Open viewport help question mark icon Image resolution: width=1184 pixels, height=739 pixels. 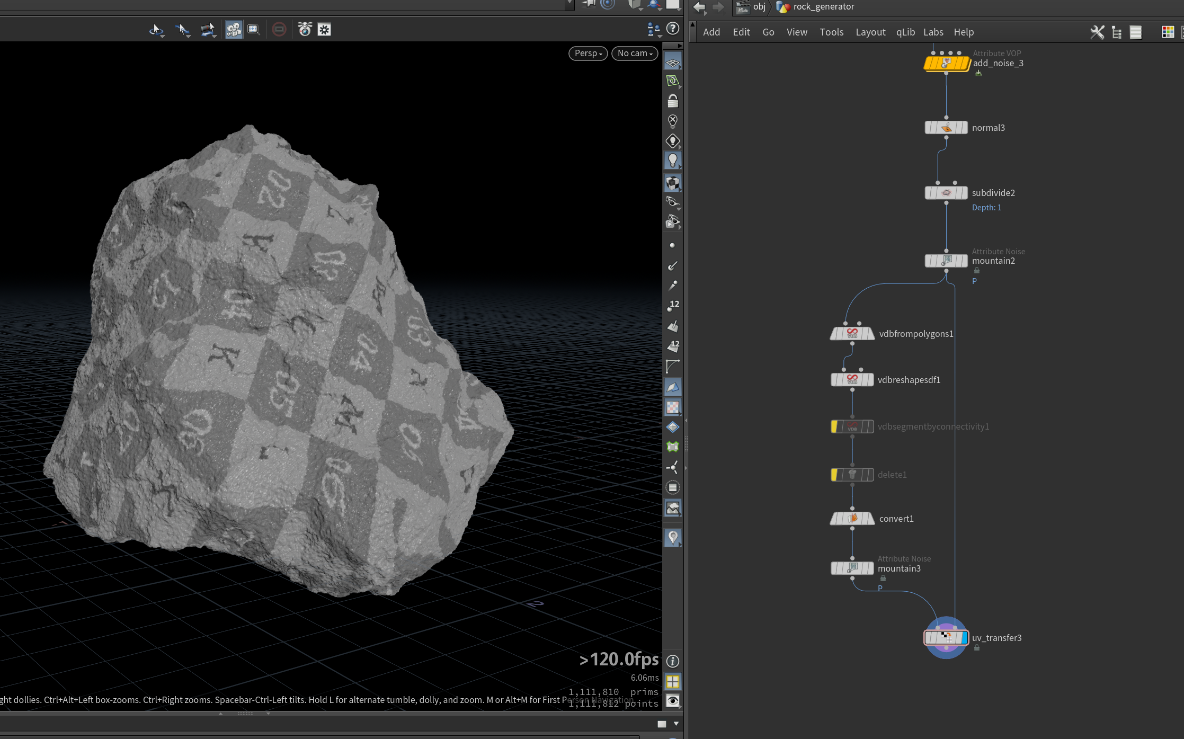(672, 29)
